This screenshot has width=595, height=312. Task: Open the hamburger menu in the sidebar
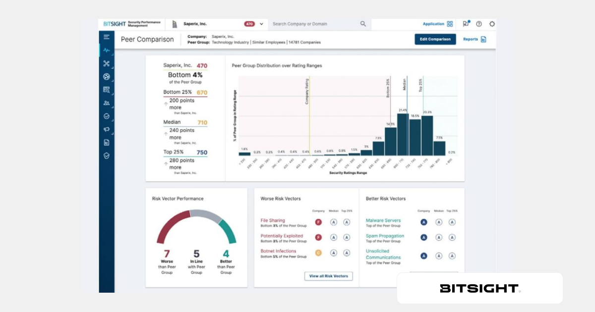tap(106, 37)
